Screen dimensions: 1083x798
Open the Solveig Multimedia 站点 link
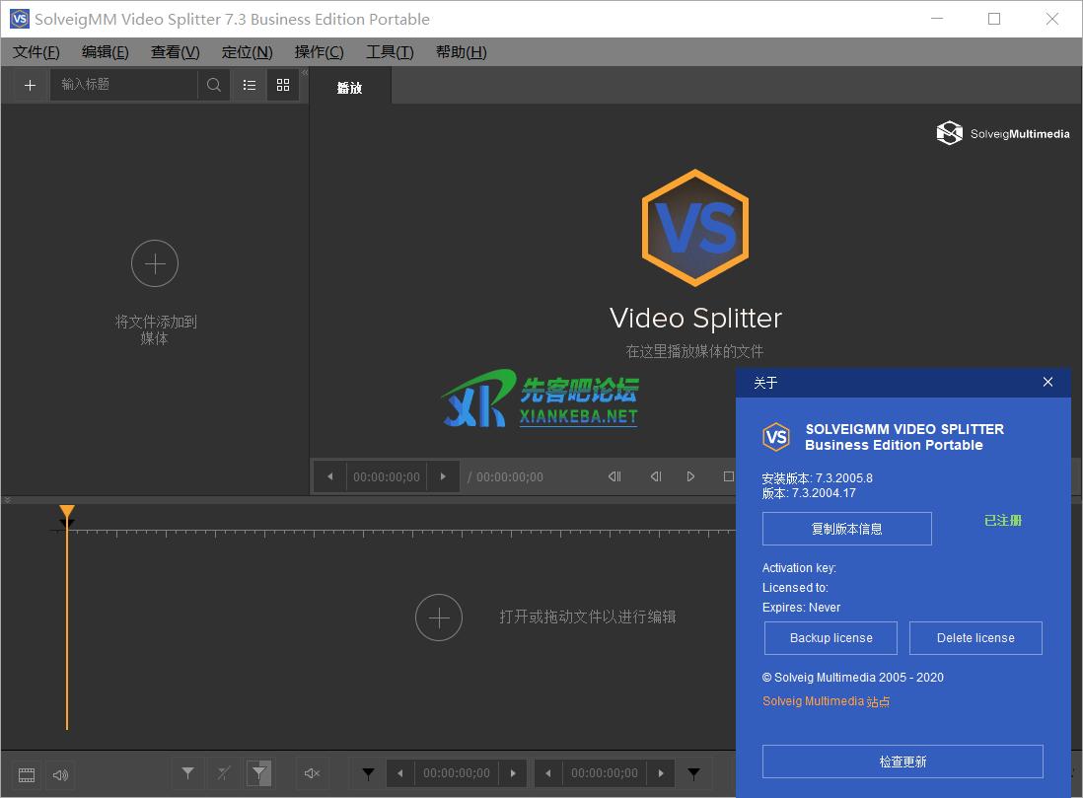click(x=826, y=701)
